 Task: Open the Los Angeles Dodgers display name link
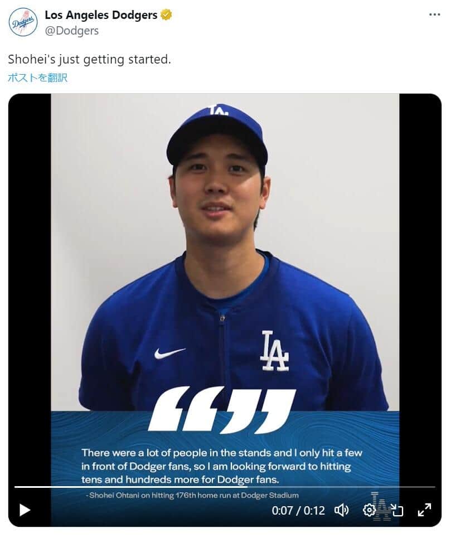[101, 15]
